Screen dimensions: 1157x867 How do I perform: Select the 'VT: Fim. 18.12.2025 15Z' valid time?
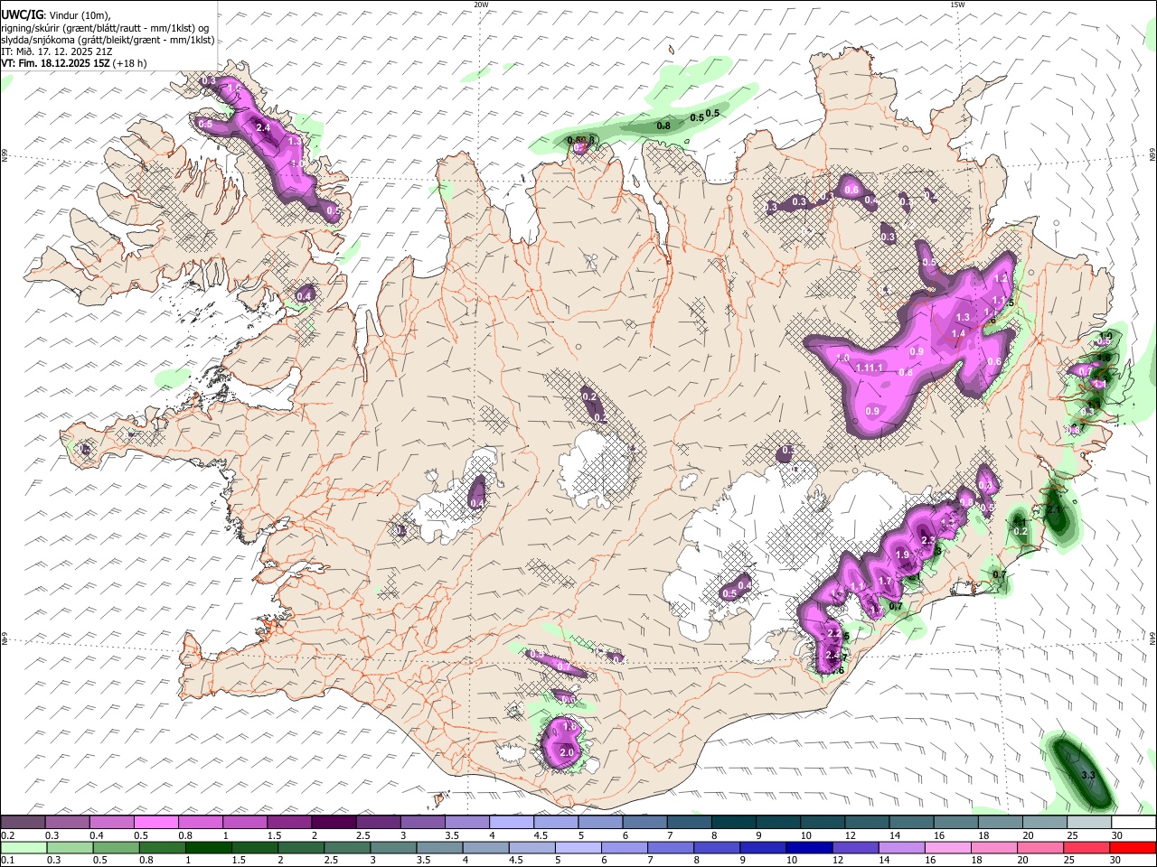click(55, 63)
